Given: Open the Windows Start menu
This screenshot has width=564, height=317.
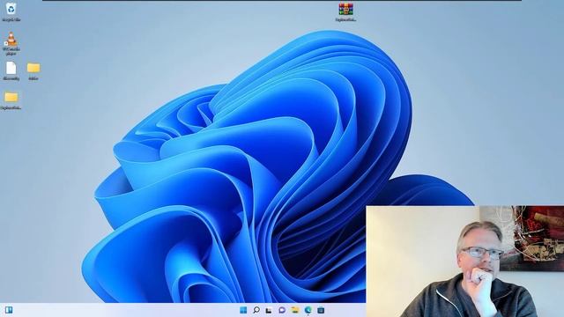Looking at the screenshot, I should tap(243, 310).
